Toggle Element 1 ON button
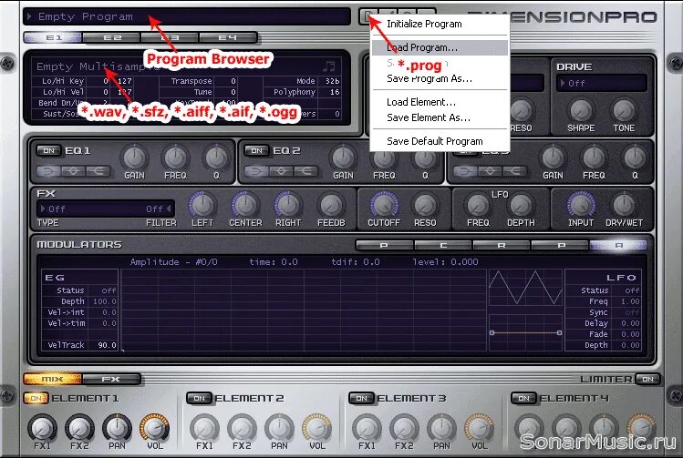Image resolution: width=683 pixels, height=458 pixels. 36,398
